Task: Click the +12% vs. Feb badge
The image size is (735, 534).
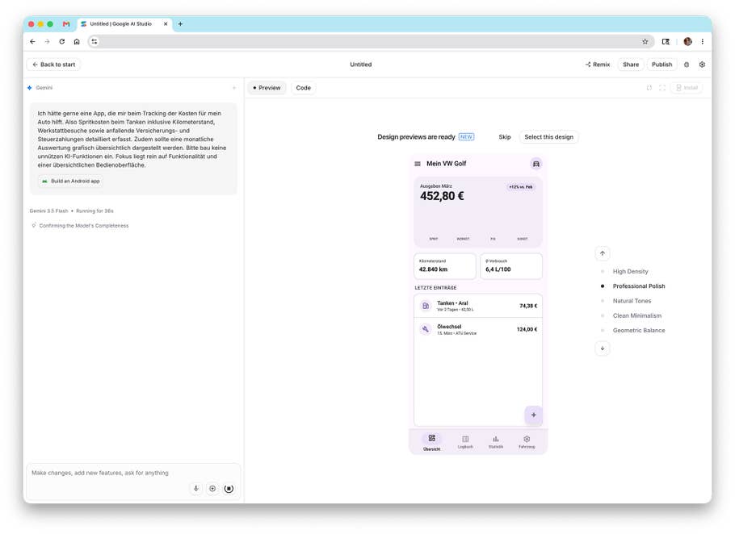Action: click(521, 187)
